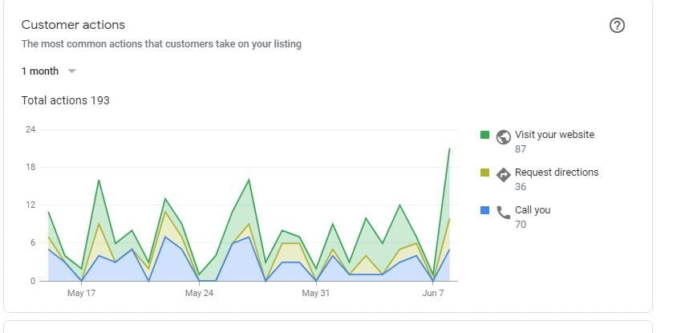Click the May 17 axis label

click(x=81, y=293)
